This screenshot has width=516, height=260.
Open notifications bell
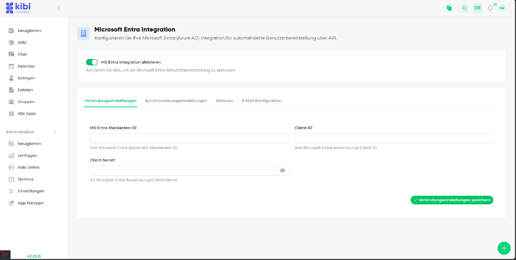pos(490,8)
